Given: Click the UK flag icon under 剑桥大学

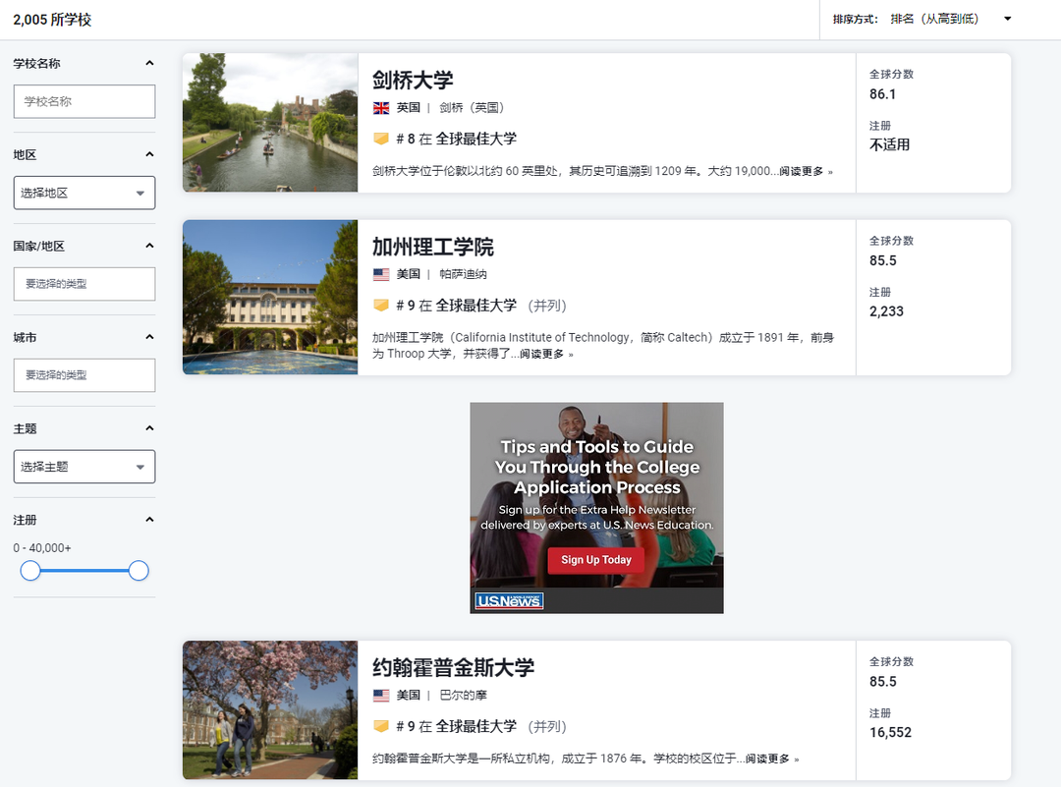Looking at the screenshot, I should (x=381, y=108).
